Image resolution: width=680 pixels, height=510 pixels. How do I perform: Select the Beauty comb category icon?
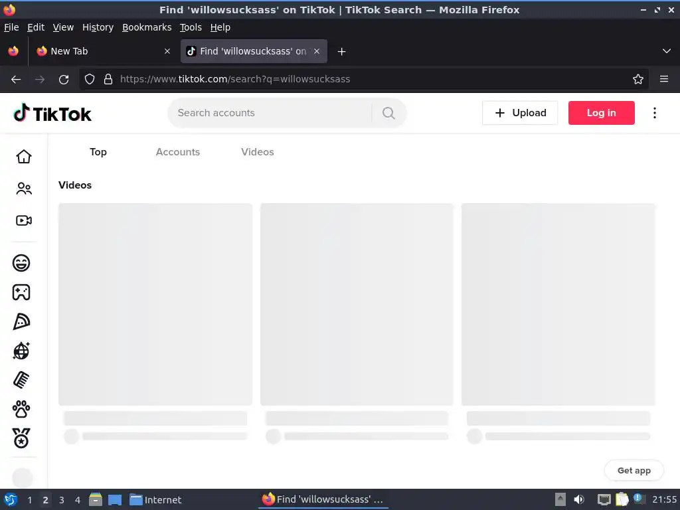(x=21, y=380)
